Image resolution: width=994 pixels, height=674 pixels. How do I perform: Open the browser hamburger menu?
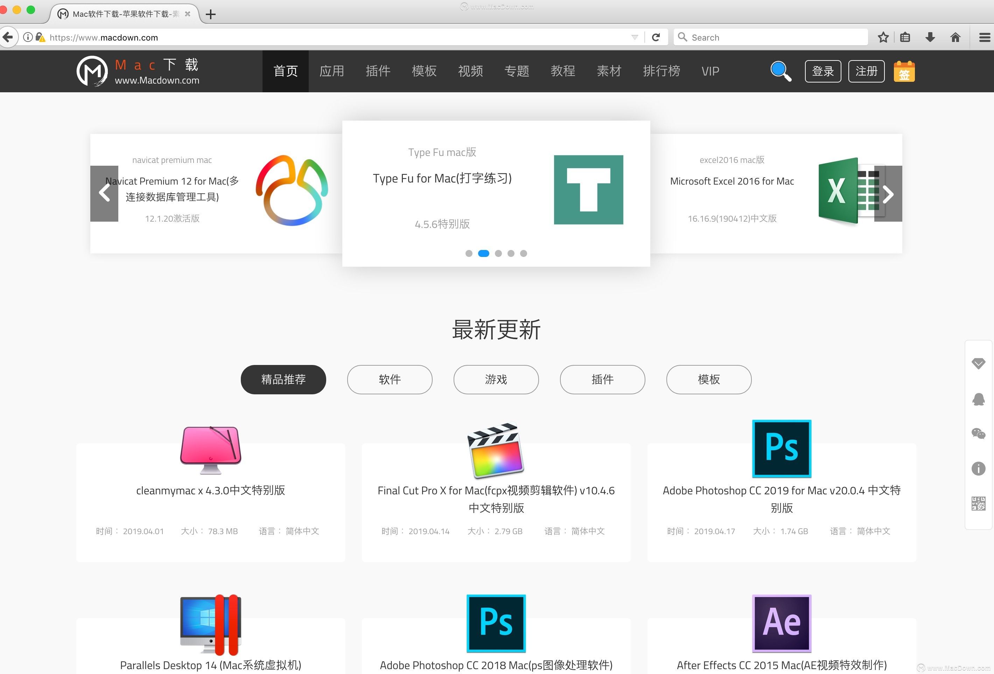point(985,38)
